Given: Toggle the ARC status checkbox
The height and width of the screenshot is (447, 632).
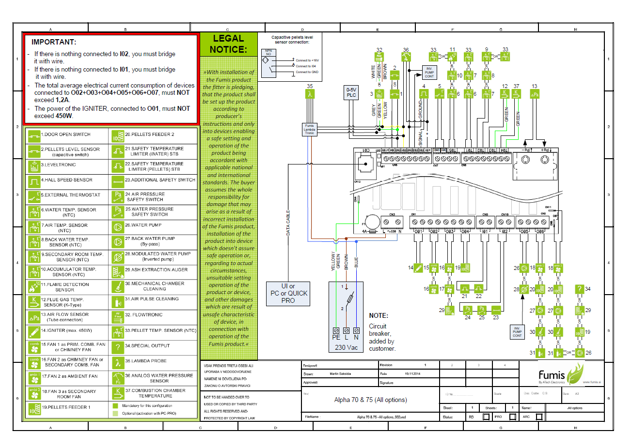Looking at the screenshot, I should coord(538,417).
